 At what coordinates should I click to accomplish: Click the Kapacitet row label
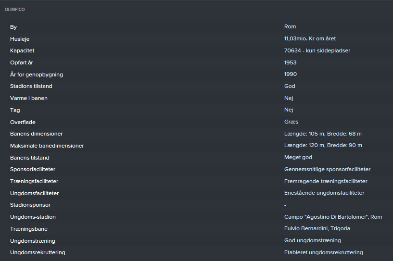tap(22, 50)
